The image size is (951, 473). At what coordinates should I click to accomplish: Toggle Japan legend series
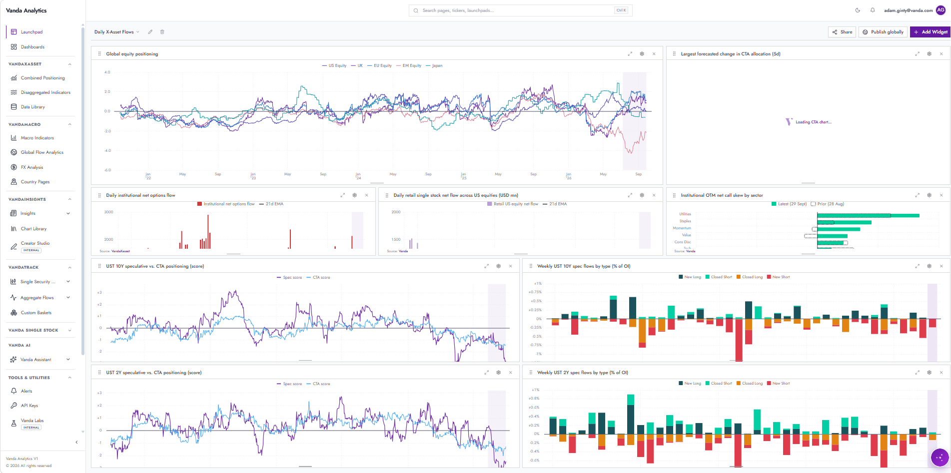434,65
